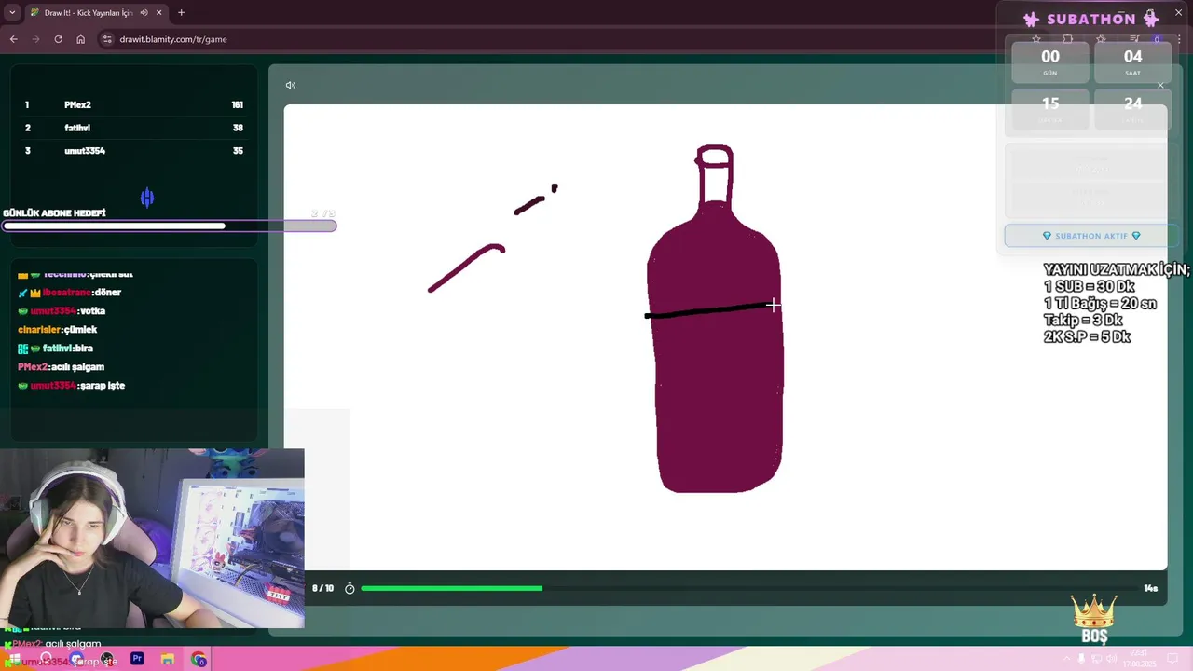This screenshot has height=671, width=1193.
Task: Click the address bar URL drawit.blamity.com
Action: pos(173,39)
